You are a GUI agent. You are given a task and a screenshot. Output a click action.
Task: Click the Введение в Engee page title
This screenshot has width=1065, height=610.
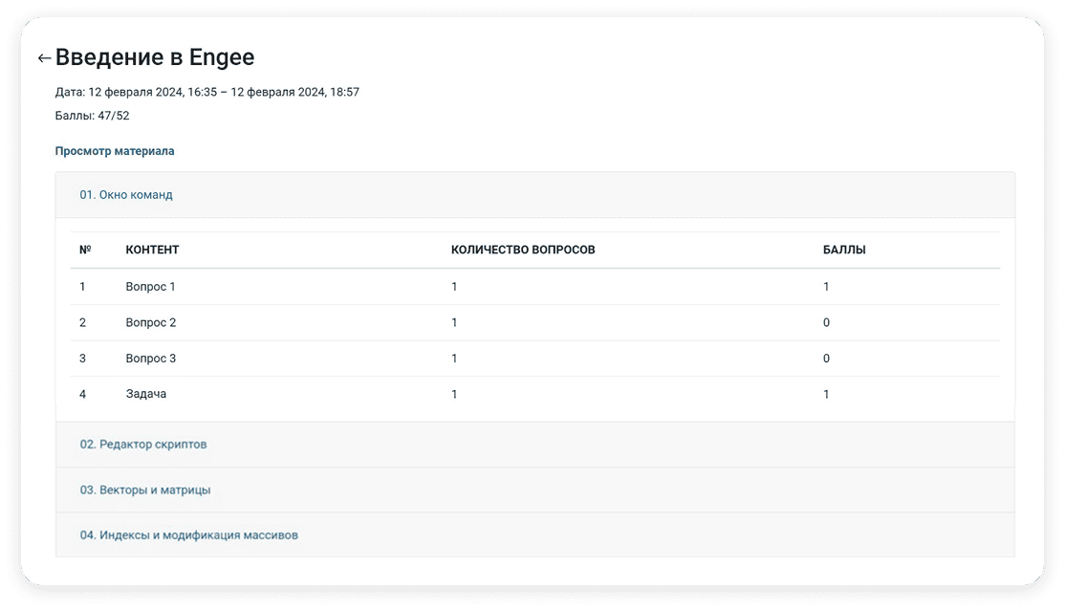[155, 57]
